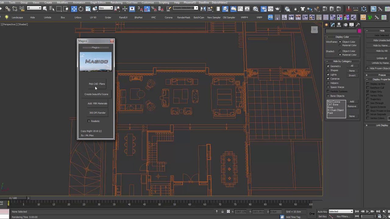Choose the Rectangular Selection Region tool

pos(59,9)
